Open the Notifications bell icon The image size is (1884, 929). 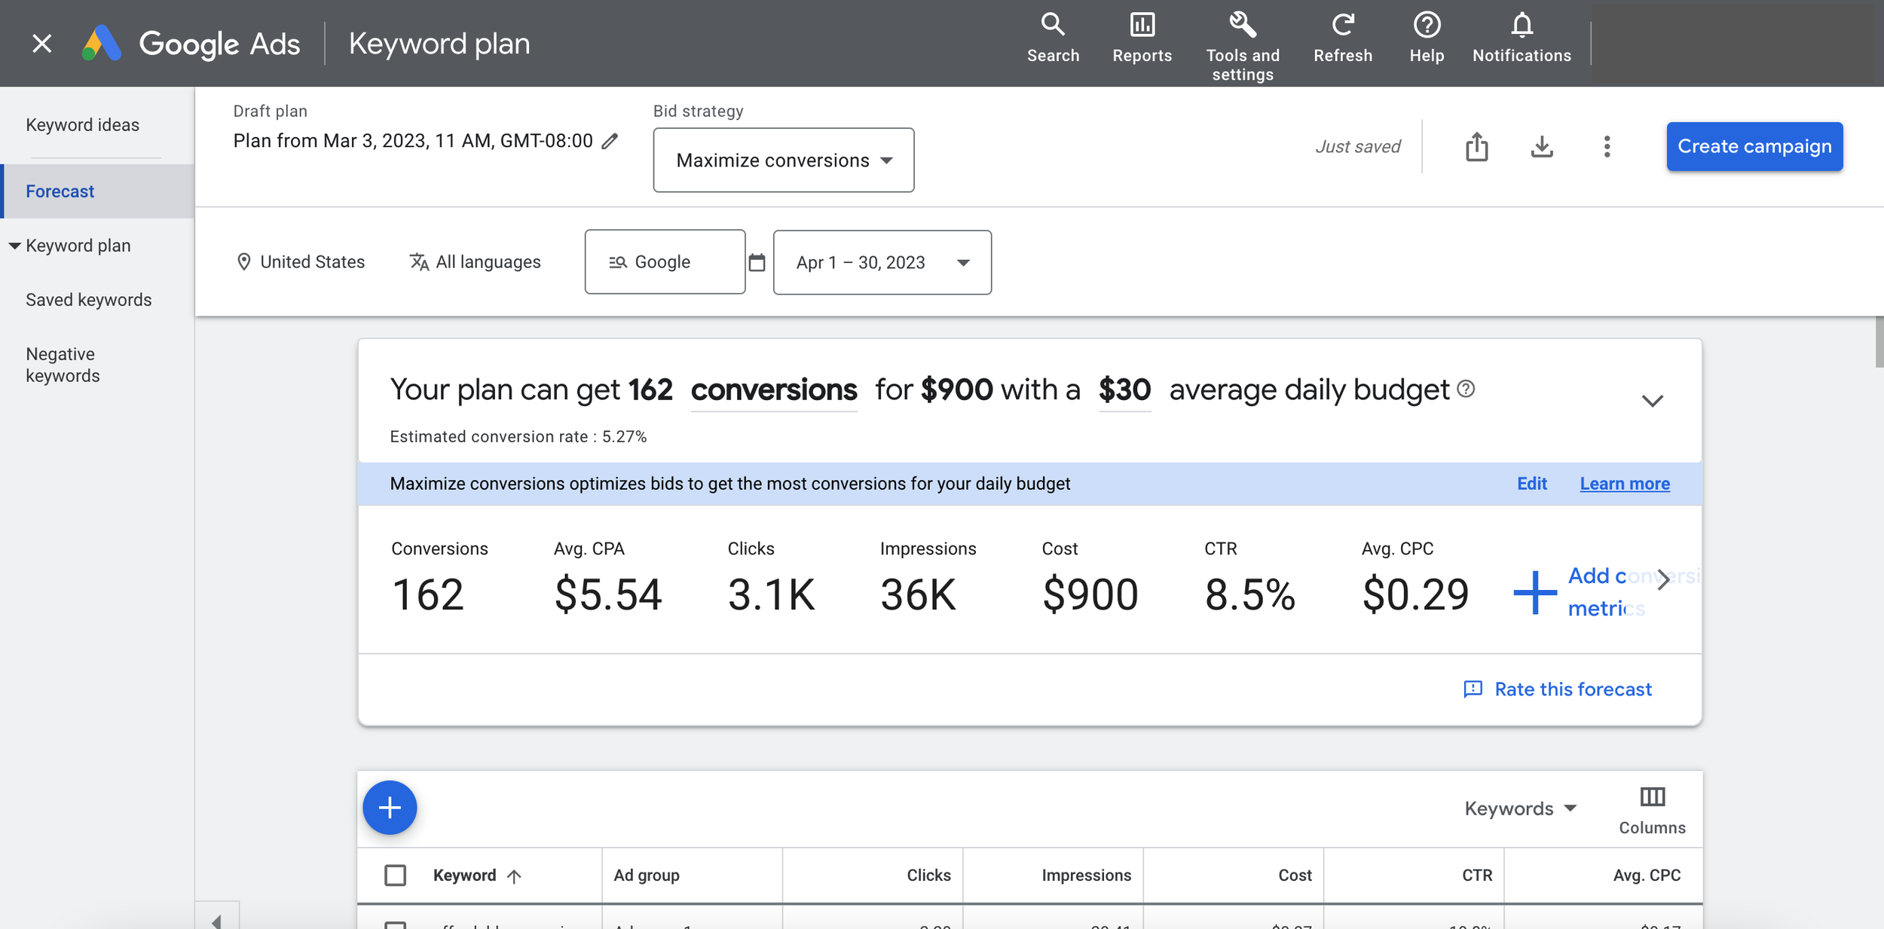pyautogui.click(x=1522, y=26)
